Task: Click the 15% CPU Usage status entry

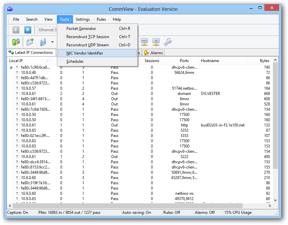Action: click(x=238, y=213)
